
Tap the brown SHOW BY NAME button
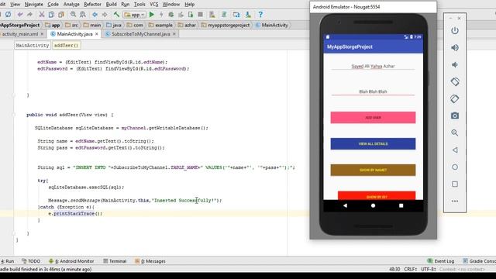(x=373, y=170)
